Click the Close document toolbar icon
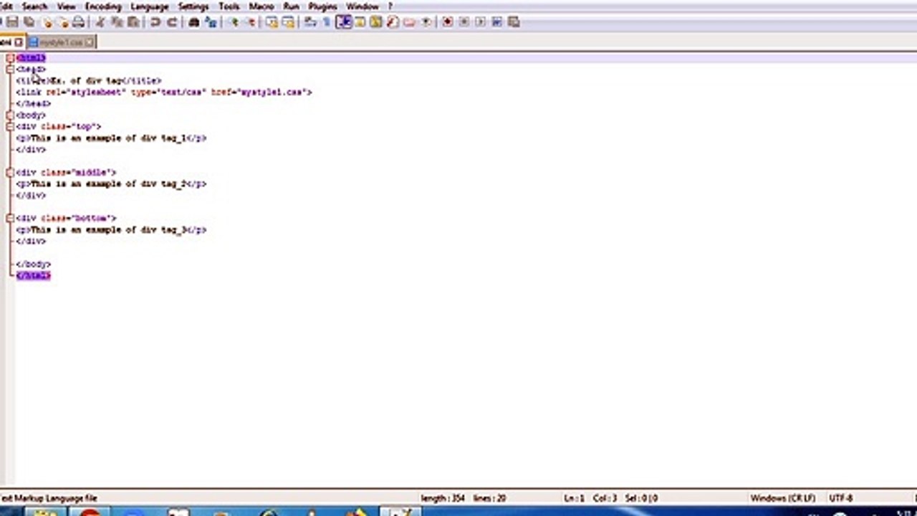 click(47, 22)
